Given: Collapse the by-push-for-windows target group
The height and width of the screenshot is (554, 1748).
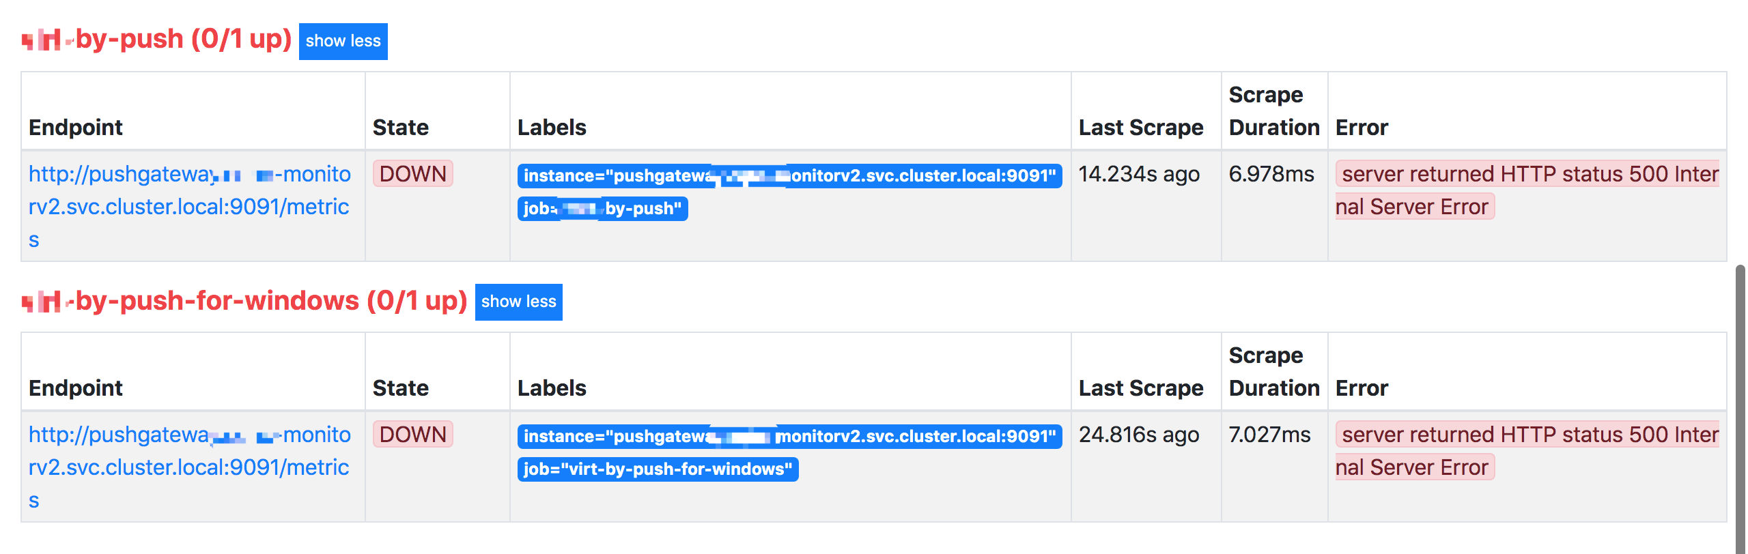Looking at the screenshot, I should tap(518, 302).
